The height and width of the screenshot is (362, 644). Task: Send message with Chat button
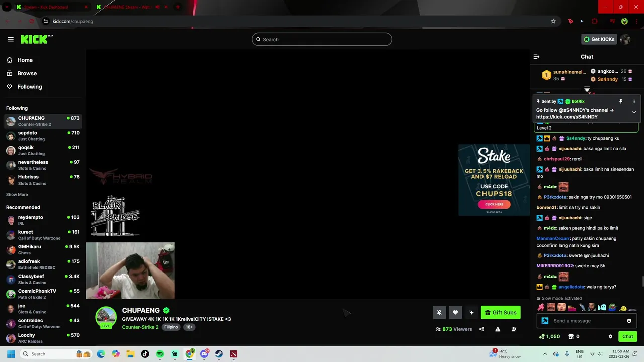[628, 336]
